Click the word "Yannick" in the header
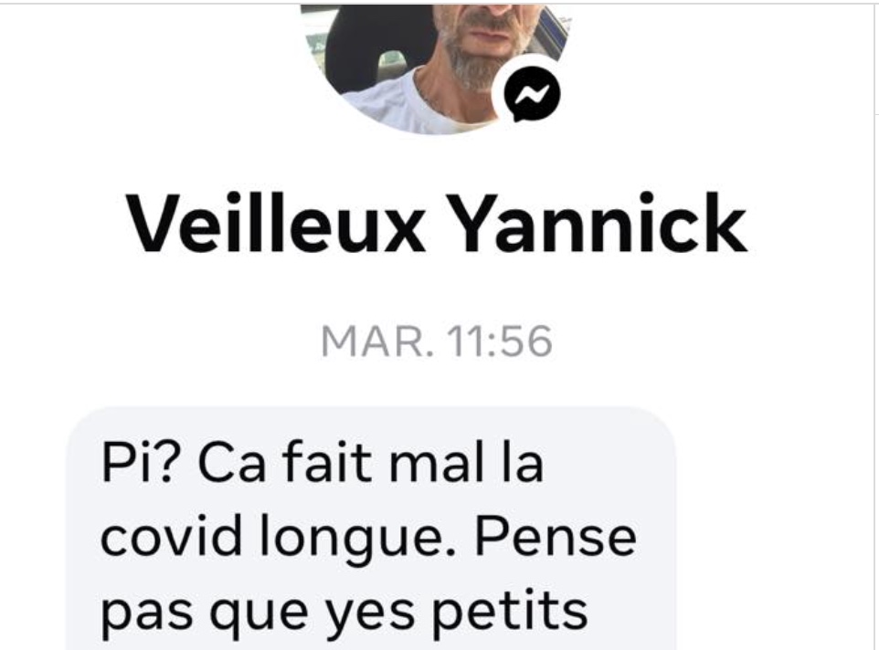Image resolution: width=879 pixels, height=650 pixels. 598,224
